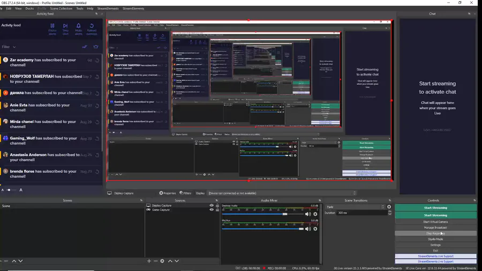Viewport: 482px width, 271px height.
Task: Open top StreamElements Live Support link
Action: (x=435, y=256)
